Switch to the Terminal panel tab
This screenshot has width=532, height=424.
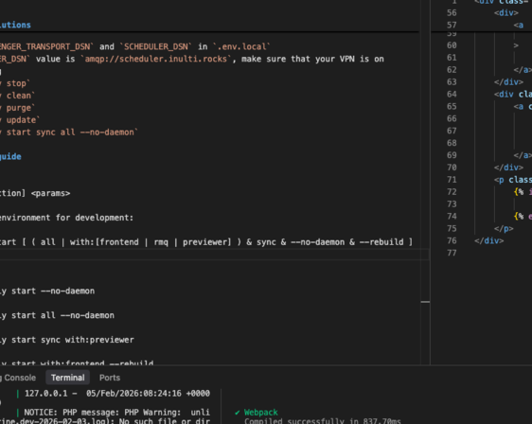click(x=67, y=378)
